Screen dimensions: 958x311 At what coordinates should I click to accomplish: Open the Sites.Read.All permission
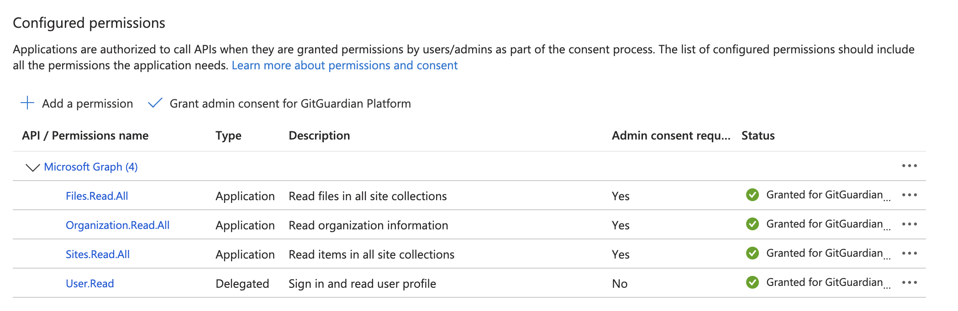pos(98,254)
